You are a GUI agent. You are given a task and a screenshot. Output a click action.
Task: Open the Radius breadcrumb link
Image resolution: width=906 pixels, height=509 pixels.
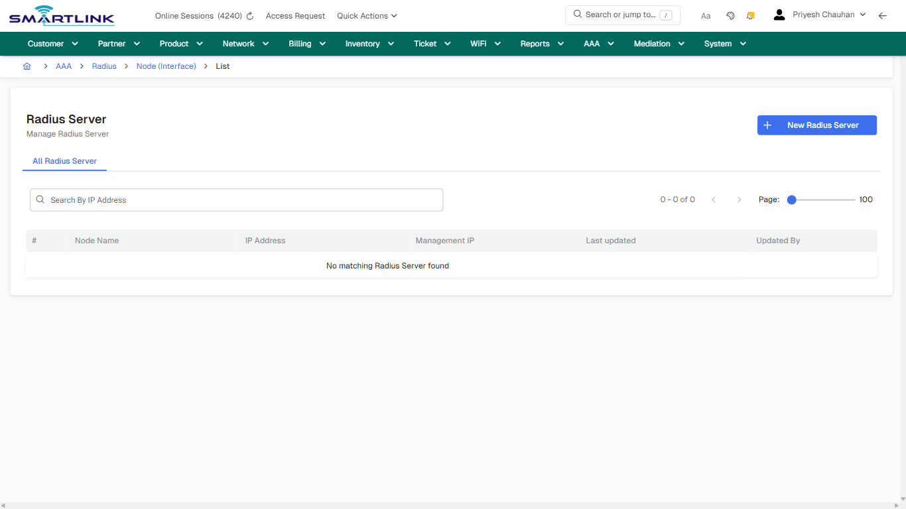(103, 66)
